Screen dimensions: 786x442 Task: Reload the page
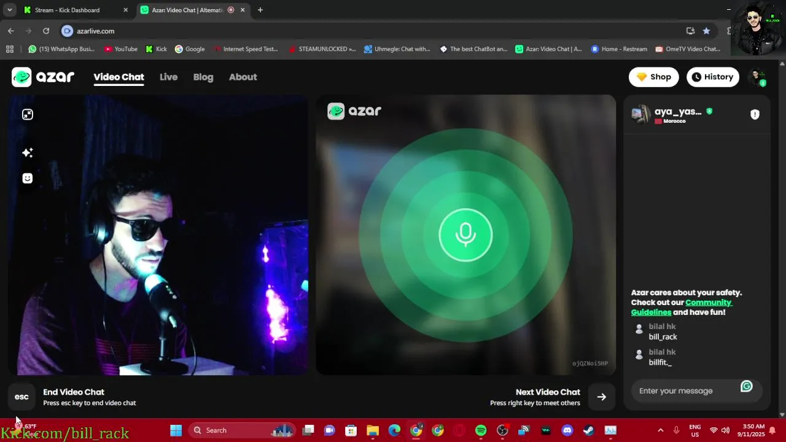click(46, 31)
